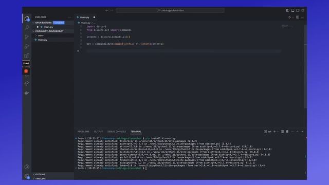Open the Problems panel tab
This screenshot has height=185, width=329.
[83, 132]
